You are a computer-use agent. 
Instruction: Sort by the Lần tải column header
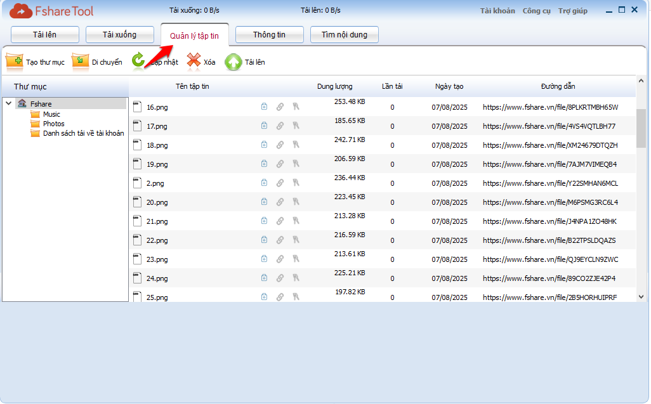392,86
